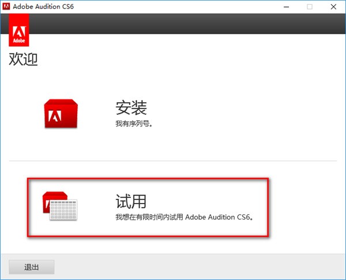Click the trial description mentioning Adobe Audition CS6
346x280 pixels.
click(185, 217)
